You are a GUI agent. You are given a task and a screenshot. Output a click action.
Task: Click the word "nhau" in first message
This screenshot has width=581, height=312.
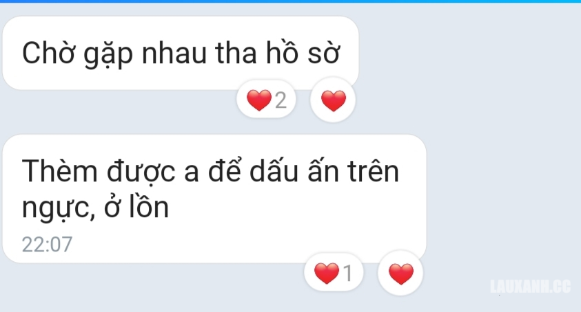tap(174, 53)
